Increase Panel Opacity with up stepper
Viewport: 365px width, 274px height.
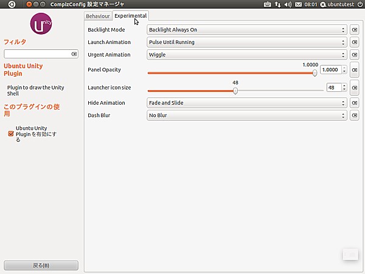coord(344,68)
